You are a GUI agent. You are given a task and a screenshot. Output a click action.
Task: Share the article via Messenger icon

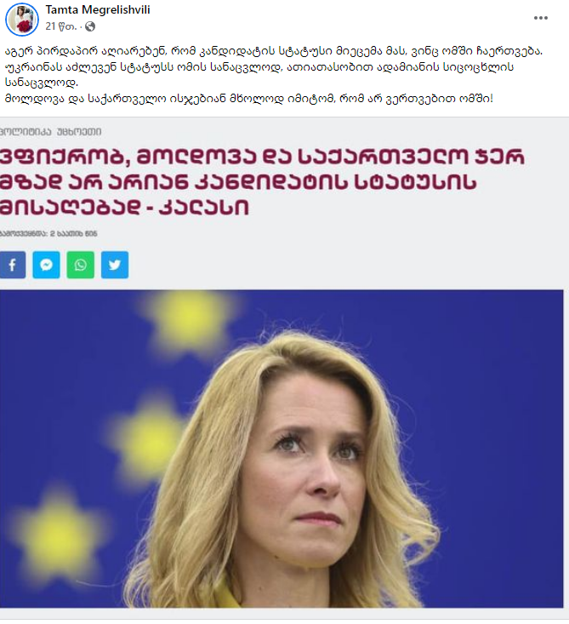[x=46, y=265]
